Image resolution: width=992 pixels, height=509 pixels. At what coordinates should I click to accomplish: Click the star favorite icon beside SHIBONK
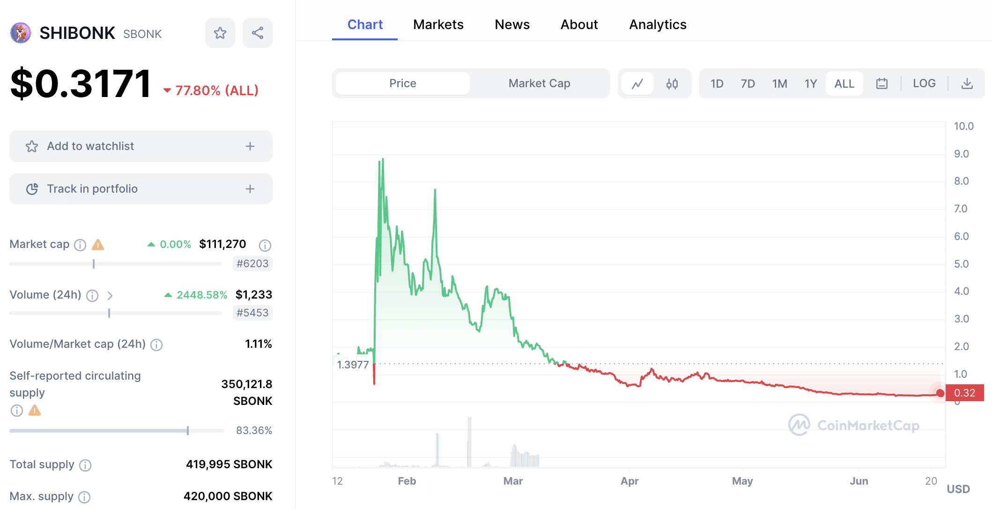point(220,33)
